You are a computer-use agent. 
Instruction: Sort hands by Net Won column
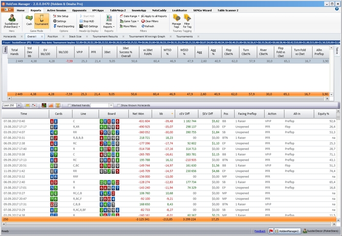138,114
